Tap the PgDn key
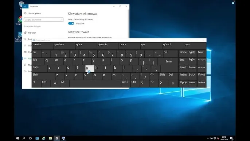The image size is (250, 141). click(192, 61)
